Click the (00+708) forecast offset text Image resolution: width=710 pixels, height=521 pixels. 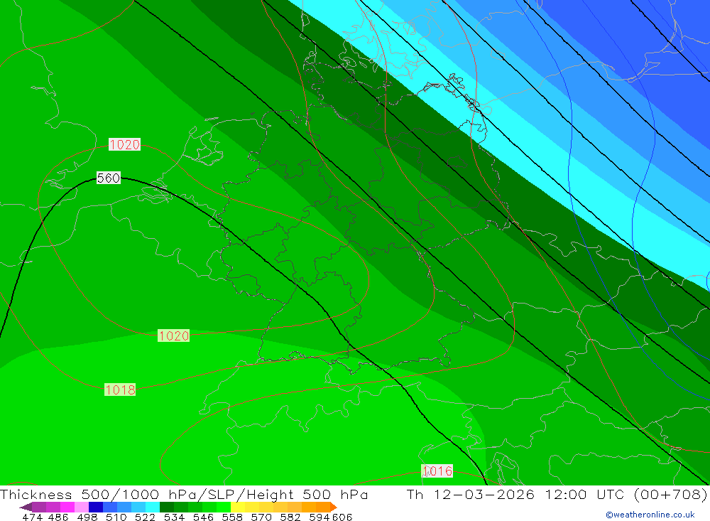click(671, 494)
